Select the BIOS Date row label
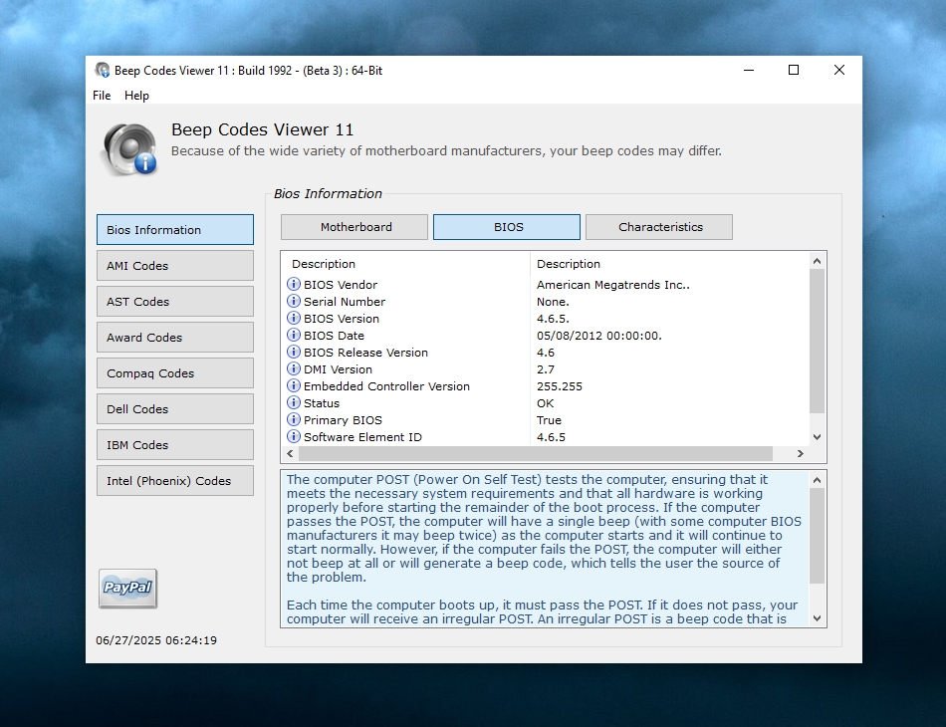The width and height of the screenshot is (946, 727). 335,336
